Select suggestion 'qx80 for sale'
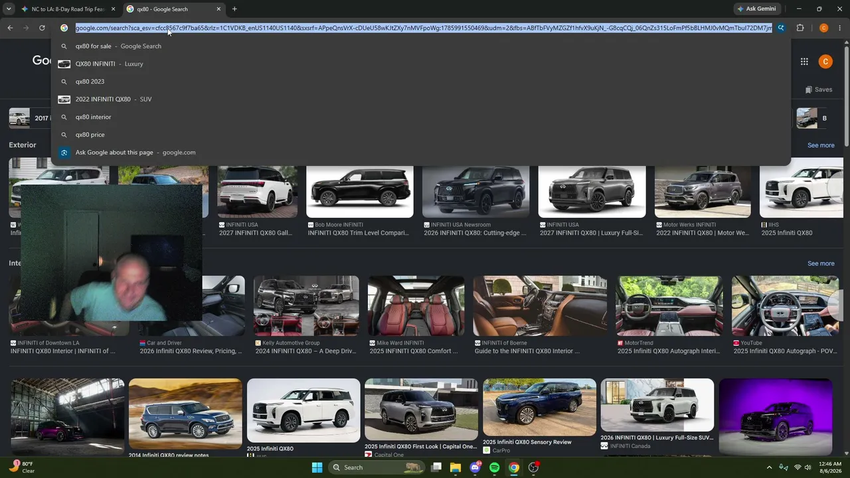 click(421, 46)
